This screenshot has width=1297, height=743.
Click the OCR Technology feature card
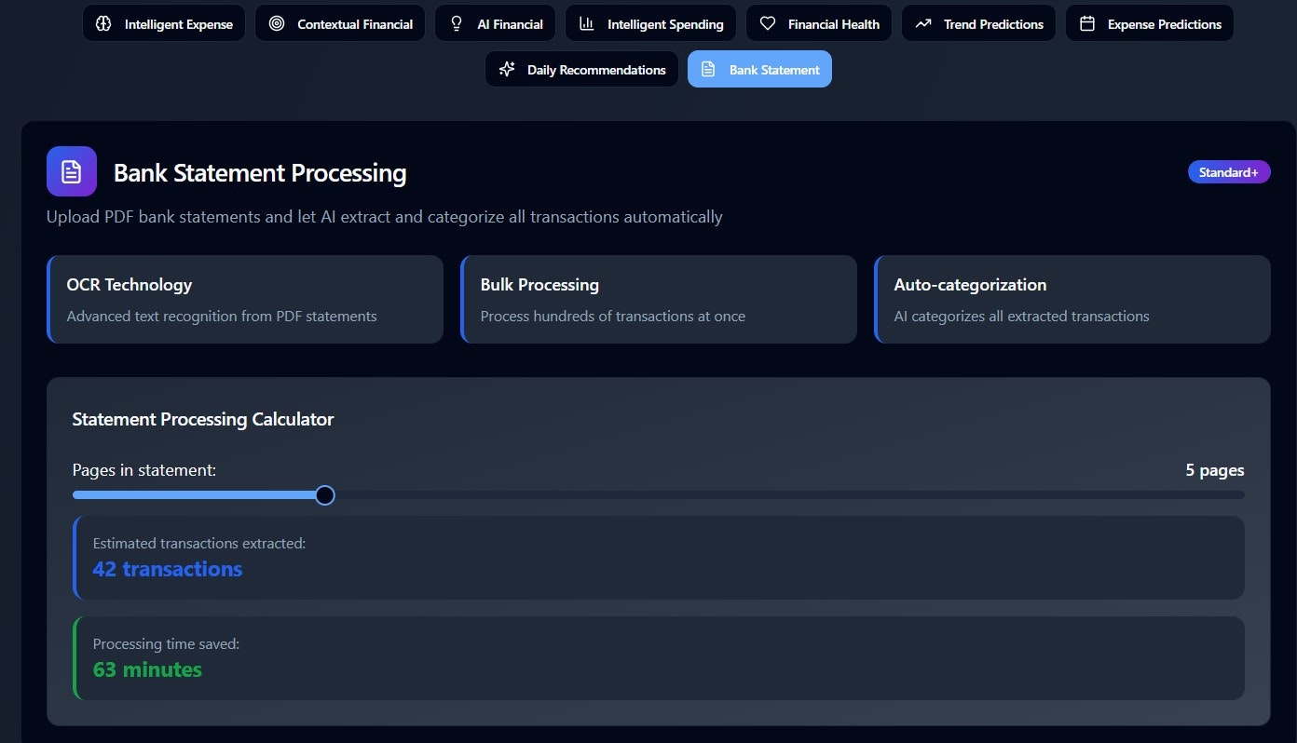click(245, 300)
